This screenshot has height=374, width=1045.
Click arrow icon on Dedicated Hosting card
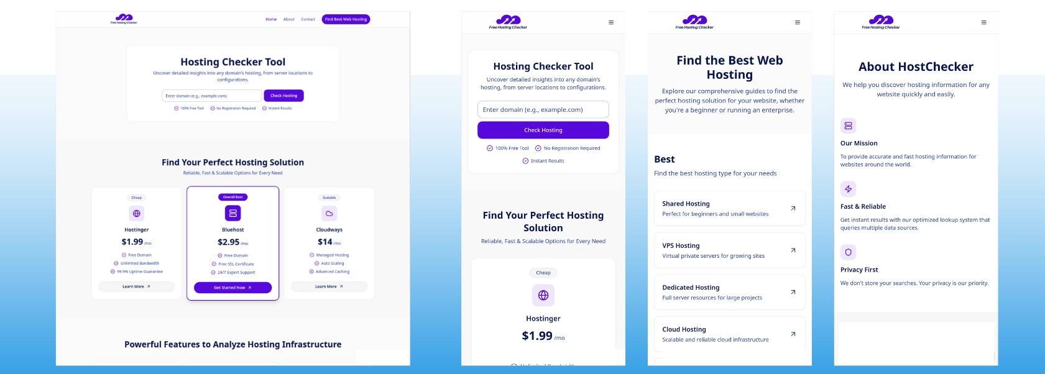pyautogui.click(x=793, y=292)
